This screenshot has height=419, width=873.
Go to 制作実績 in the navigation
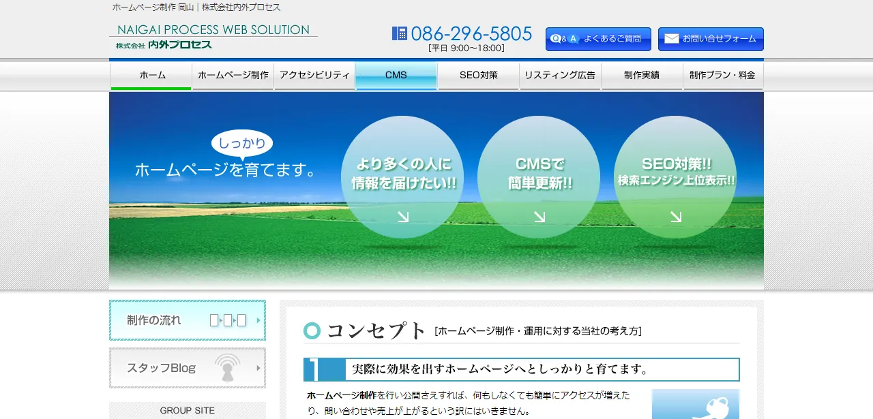click(642, 76)
